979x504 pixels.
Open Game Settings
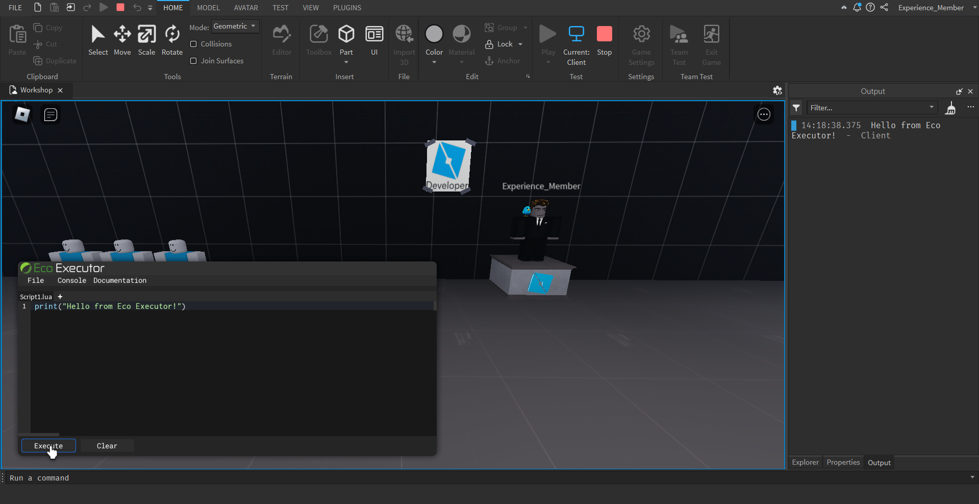[641, 45]
